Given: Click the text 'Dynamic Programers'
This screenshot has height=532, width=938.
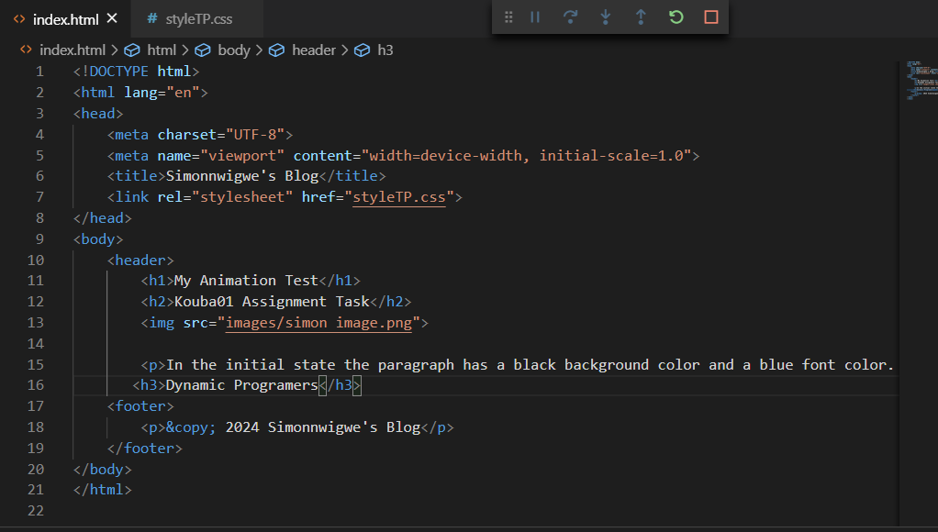Looking at the screenshot, I should point(241,385).
